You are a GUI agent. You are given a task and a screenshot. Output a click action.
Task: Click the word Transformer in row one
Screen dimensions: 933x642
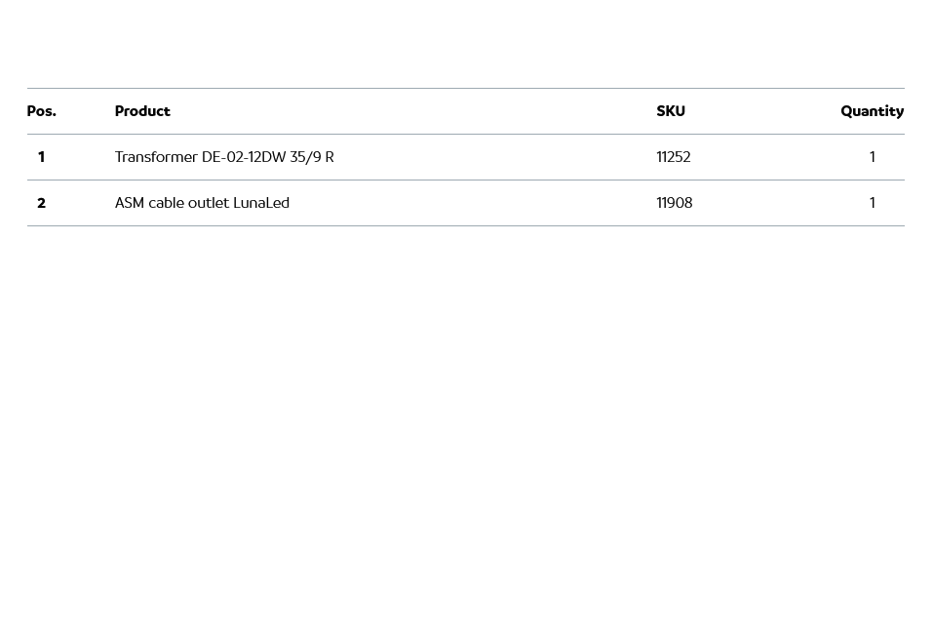(x=156, y=157)
